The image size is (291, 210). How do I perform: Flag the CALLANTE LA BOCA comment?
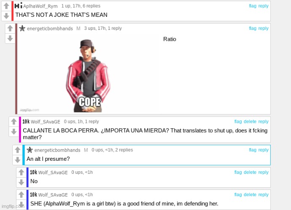click(238, 122)
